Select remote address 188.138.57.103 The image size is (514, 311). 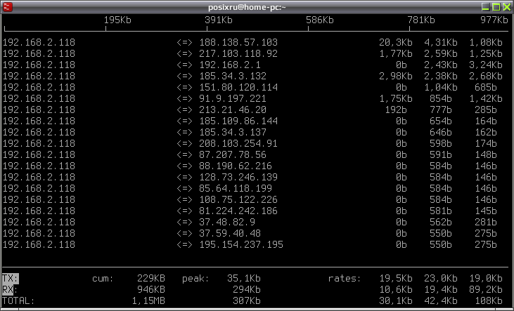[x=238, y=43]
